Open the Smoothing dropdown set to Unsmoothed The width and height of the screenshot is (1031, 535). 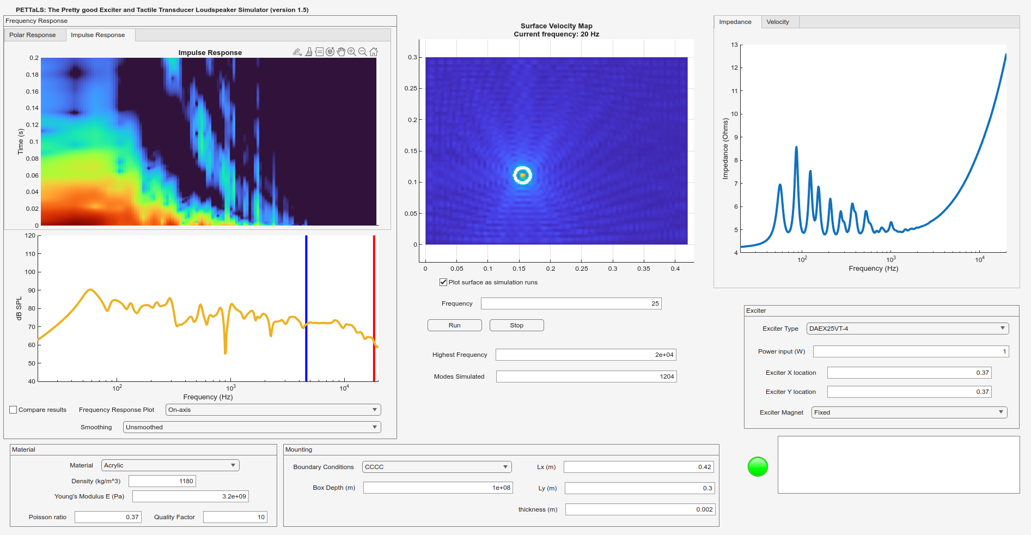(x=252, y=427)
